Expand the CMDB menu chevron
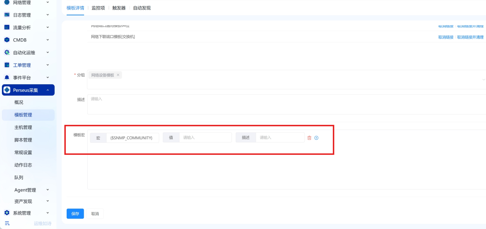486x229 pixels. (x=48, y=40)
